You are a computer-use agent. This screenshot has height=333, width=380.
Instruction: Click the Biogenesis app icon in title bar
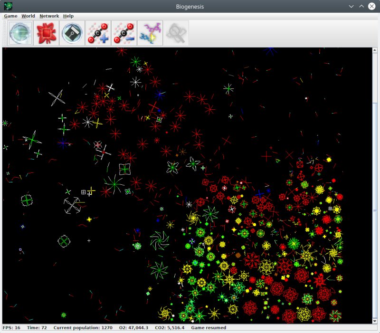click(x=8, y=6)
